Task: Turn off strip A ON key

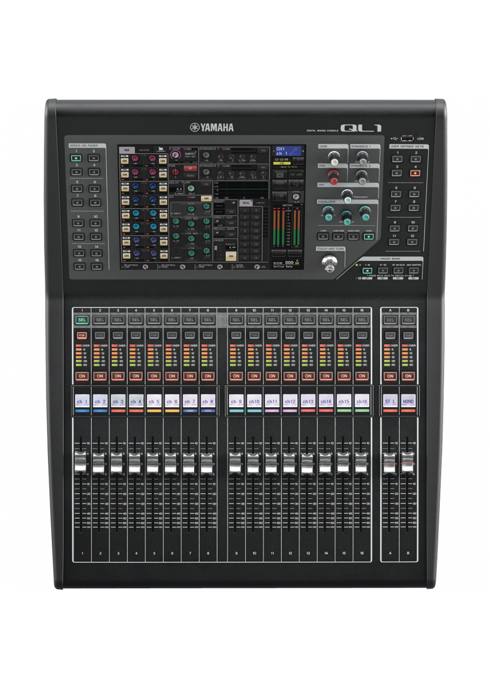Action: (390, 376)
